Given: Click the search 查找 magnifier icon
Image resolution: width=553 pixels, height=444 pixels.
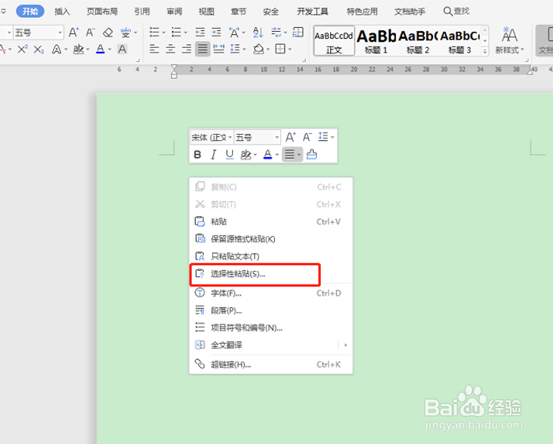Looking at the screenshot, I should pyautogui.click(x=448, y=11).
